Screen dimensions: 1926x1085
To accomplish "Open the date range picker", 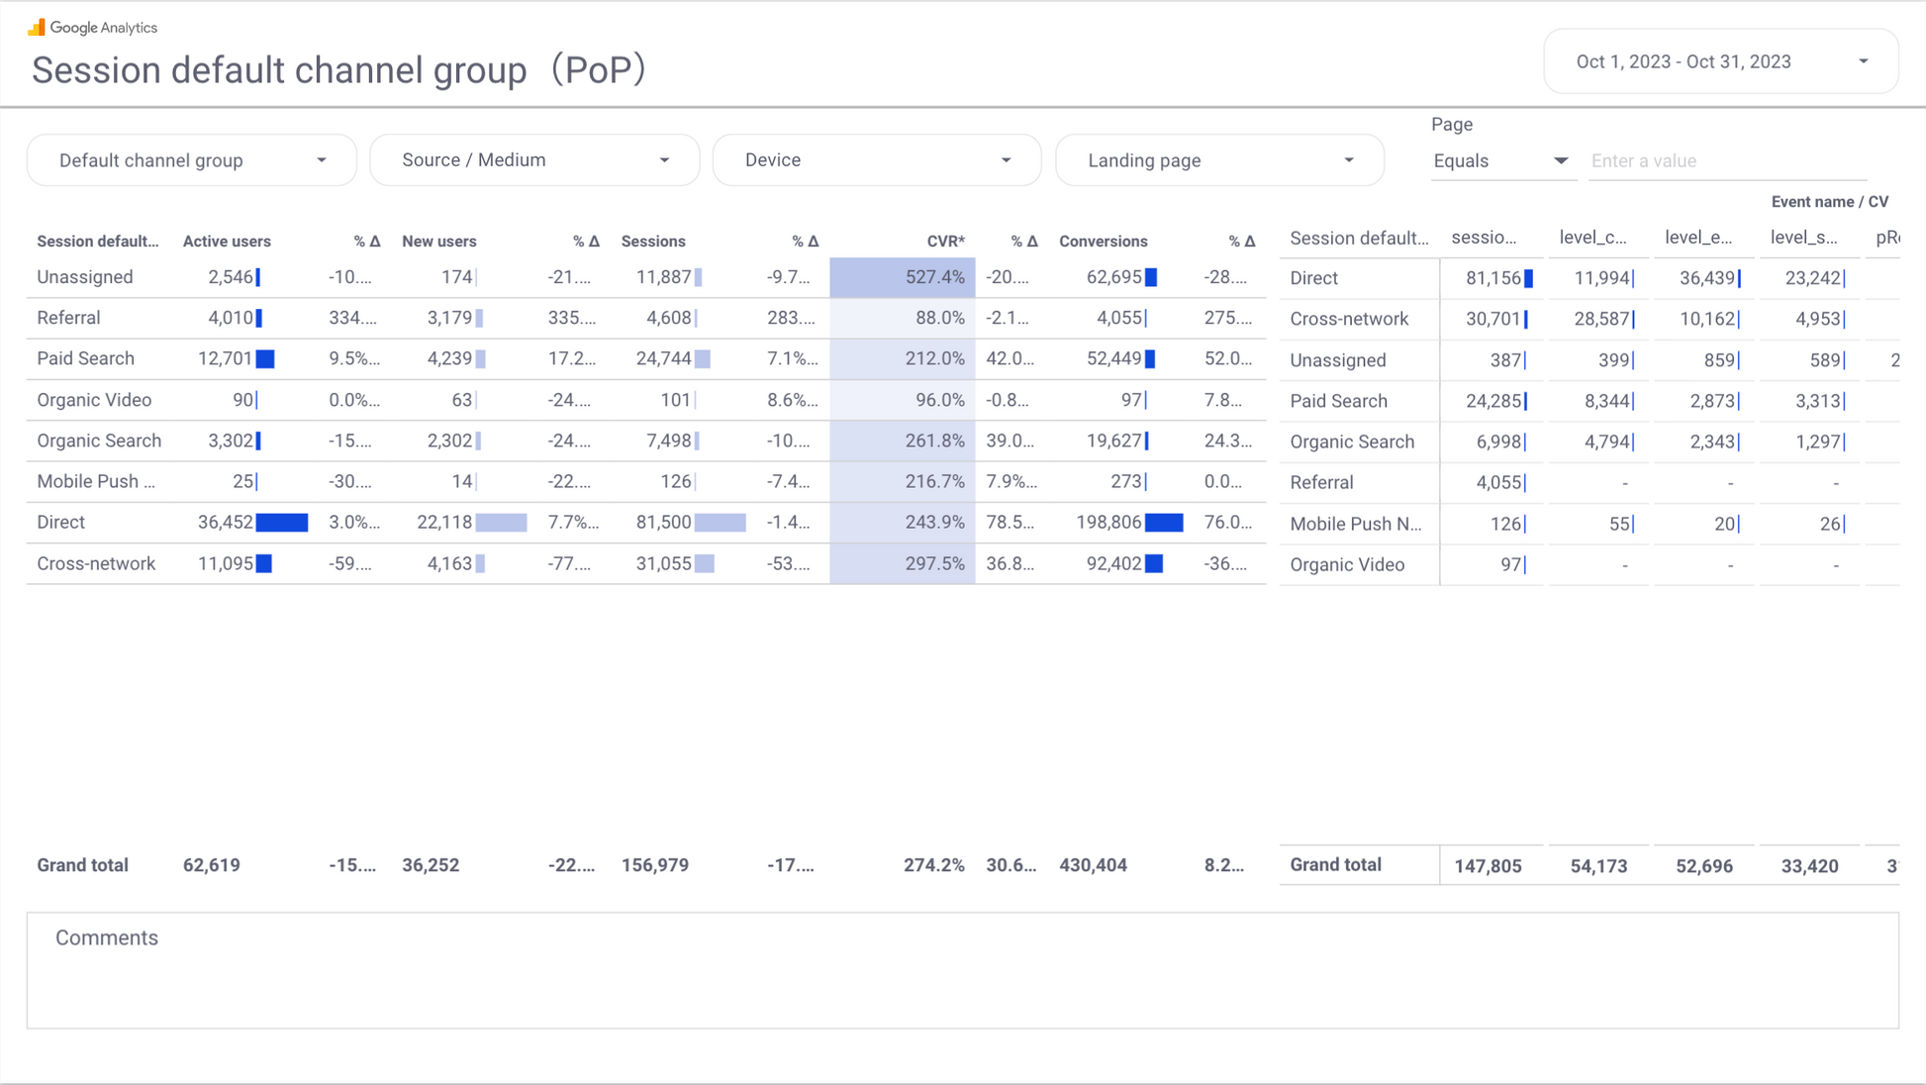I will [1720, 61].
